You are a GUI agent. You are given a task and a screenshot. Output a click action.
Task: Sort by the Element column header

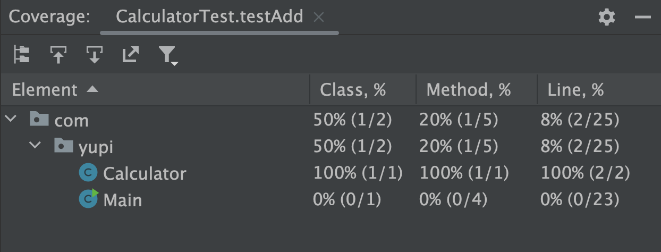pos(45,90)
